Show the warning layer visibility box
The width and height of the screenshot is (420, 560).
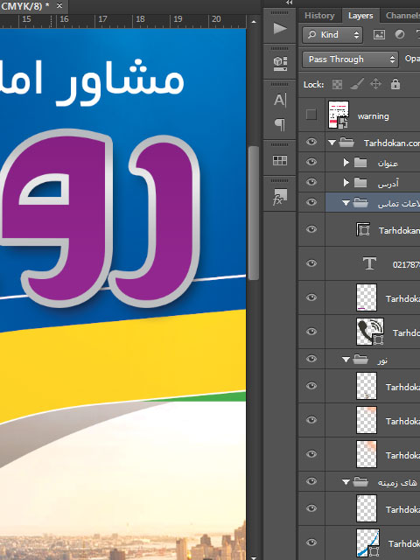[x=311, y=115]
